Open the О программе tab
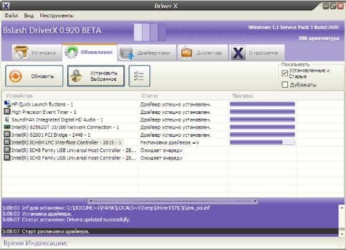Image resolution: width=346 pixels, height=250 pixels. (257, 52)
